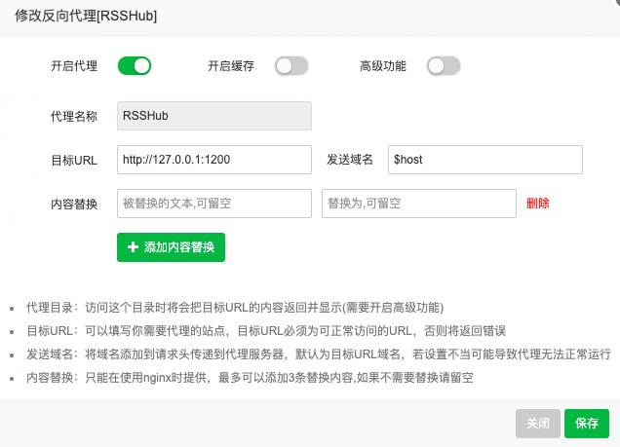Click the red 删除 link

click(x=538, y=204)
